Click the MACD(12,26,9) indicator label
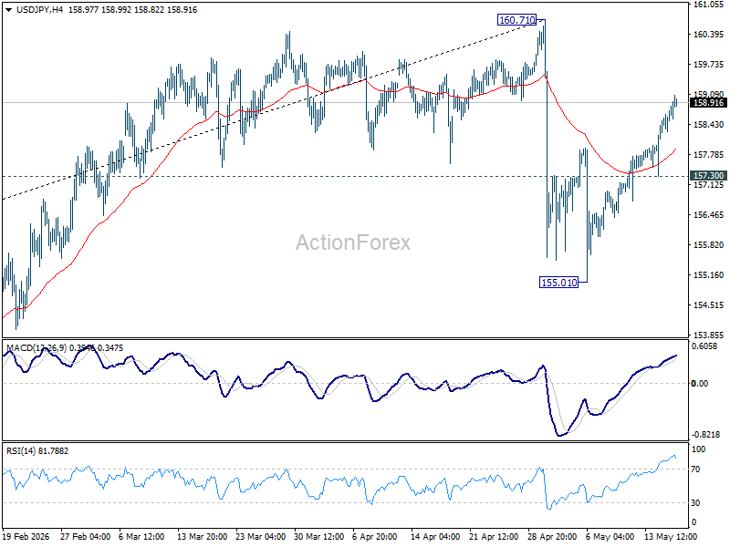 point(36,348)
